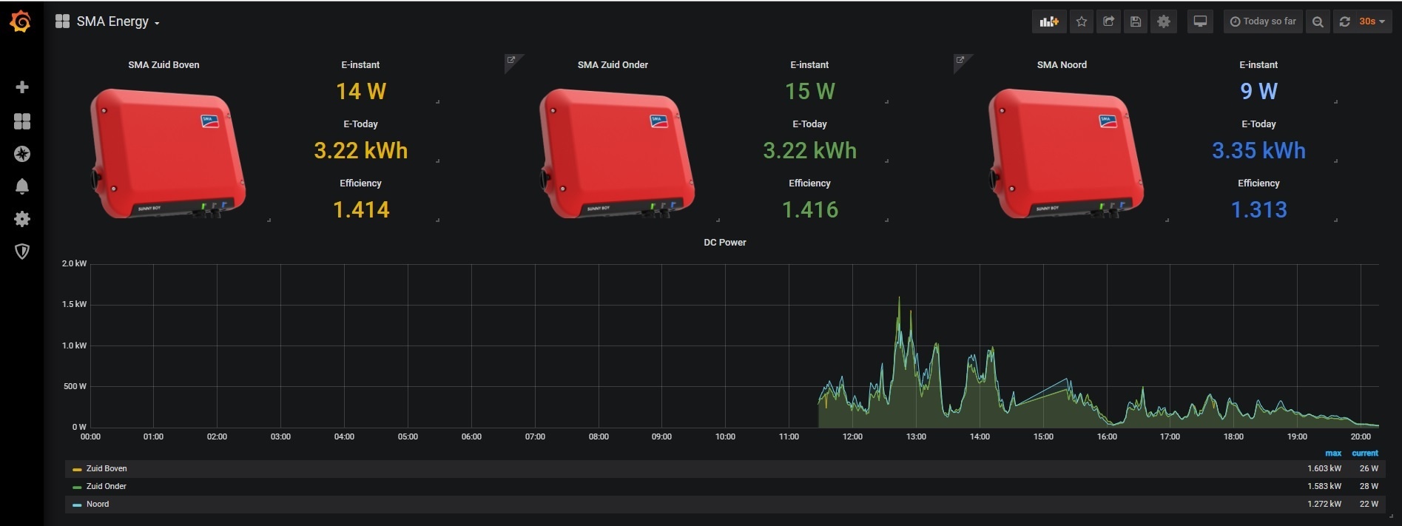This screenshot has height=526, width=1402.
Task: Star this dashboard as favorite
Action: click(1082, 21)
